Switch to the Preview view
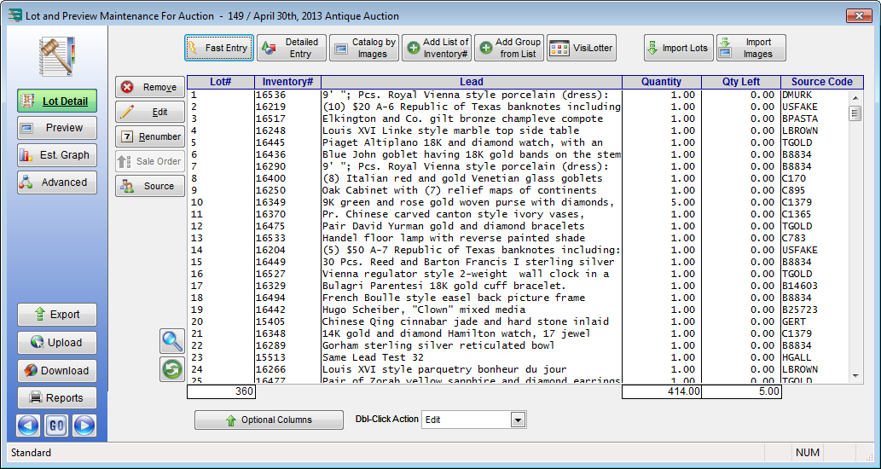Image resolution: width=881 pixels, height=469 pixels. pos(57,128)
